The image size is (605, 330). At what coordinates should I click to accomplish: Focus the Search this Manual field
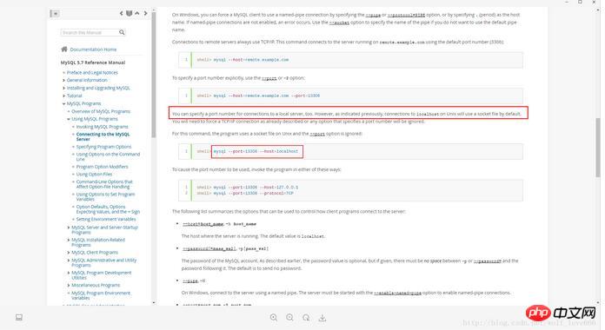[x=90, y=32]
